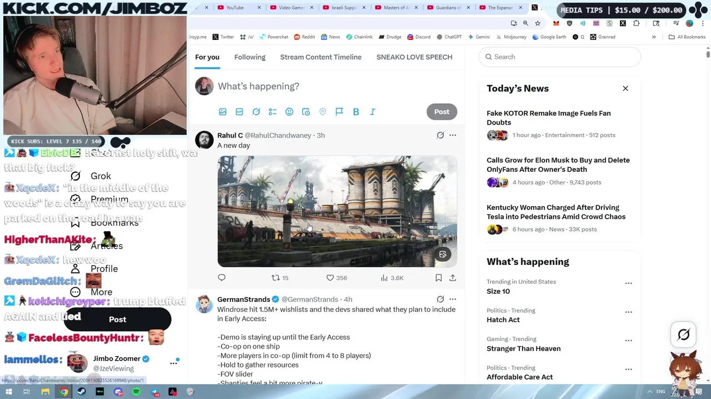
Task: Bookmark Rahul C's post
Action: click(438, 278)
